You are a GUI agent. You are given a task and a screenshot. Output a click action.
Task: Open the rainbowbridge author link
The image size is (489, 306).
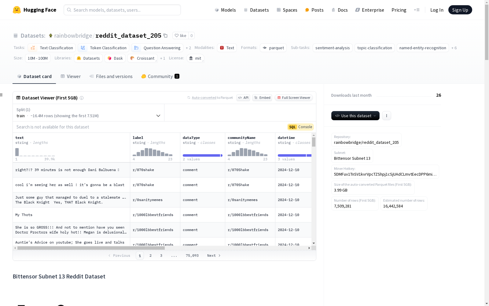pos(73,35)
